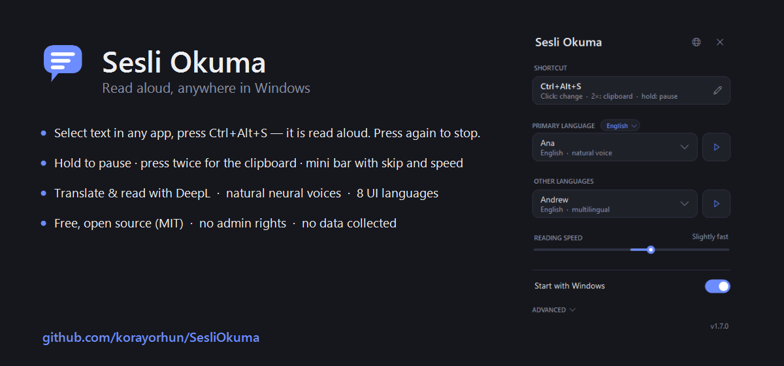
Task: Toggle Start with Windows switch
Action: (x=717, y=286)
